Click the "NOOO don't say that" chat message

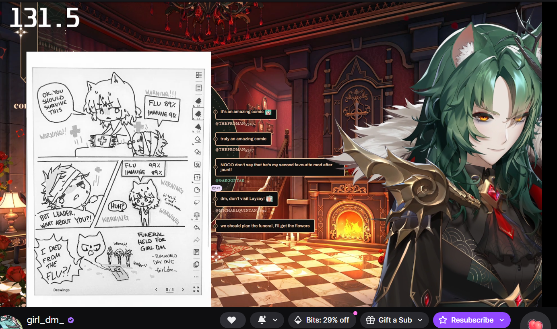(280, 167)
